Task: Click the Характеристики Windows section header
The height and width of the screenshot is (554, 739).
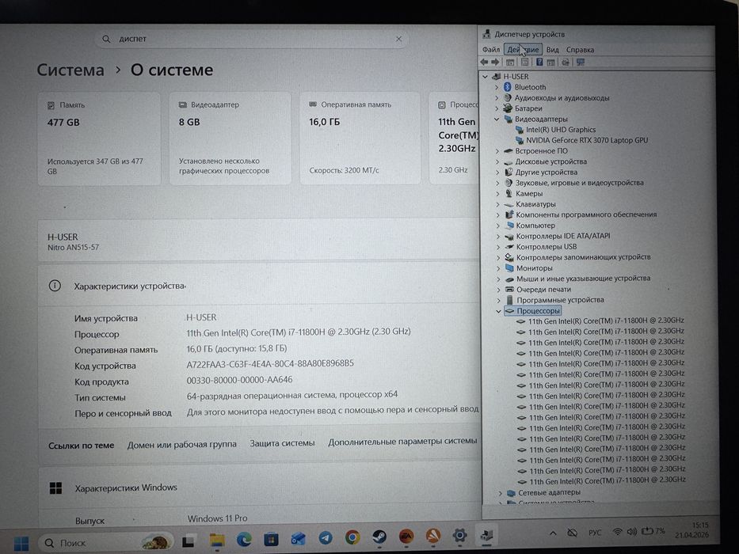Action: click(259, 488)
